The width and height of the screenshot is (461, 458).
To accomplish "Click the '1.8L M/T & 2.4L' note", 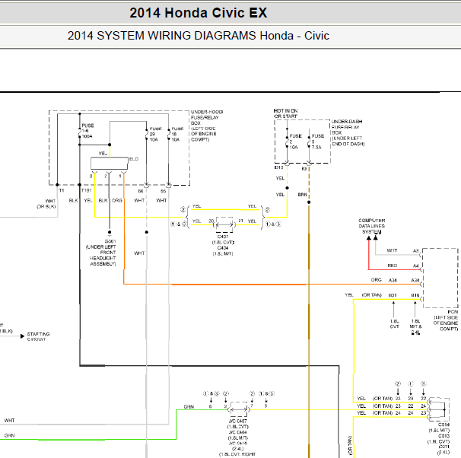I will pos(415,326).
